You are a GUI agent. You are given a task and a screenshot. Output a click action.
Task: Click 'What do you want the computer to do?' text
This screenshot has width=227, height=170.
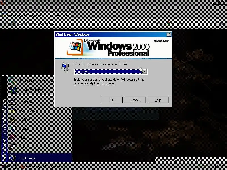[x=100, y=64]
